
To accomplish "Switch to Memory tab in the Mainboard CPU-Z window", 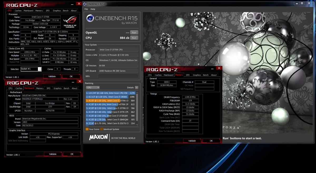I will (40, 88).
